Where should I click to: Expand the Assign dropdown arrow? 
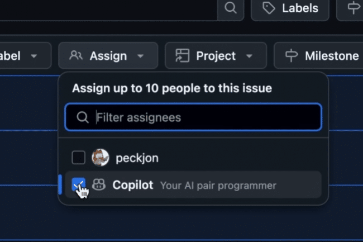(140, 56)
